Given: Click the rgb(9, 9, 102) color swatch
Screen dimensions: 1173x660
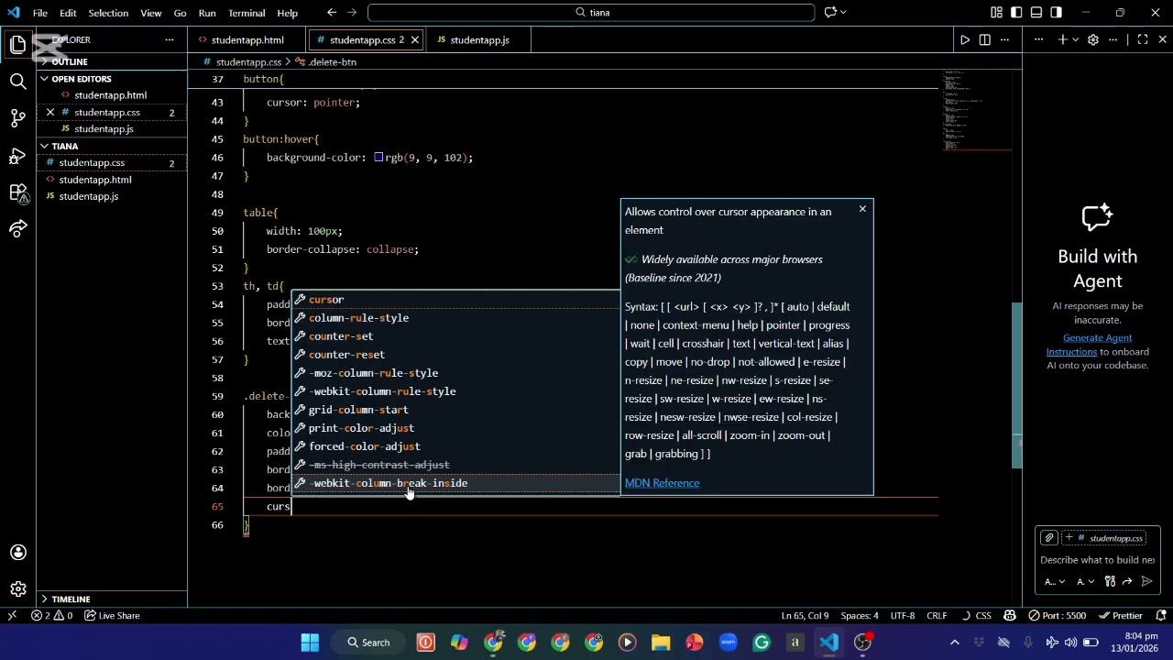Looking at the screenshot, I should 378,158.
